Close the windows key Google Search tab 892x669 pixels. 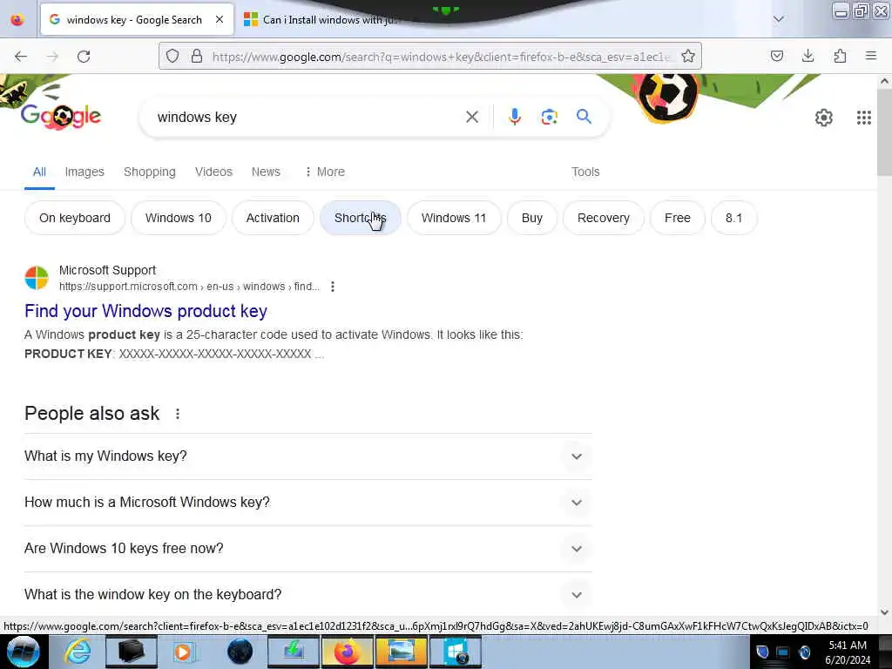[220, 19]
